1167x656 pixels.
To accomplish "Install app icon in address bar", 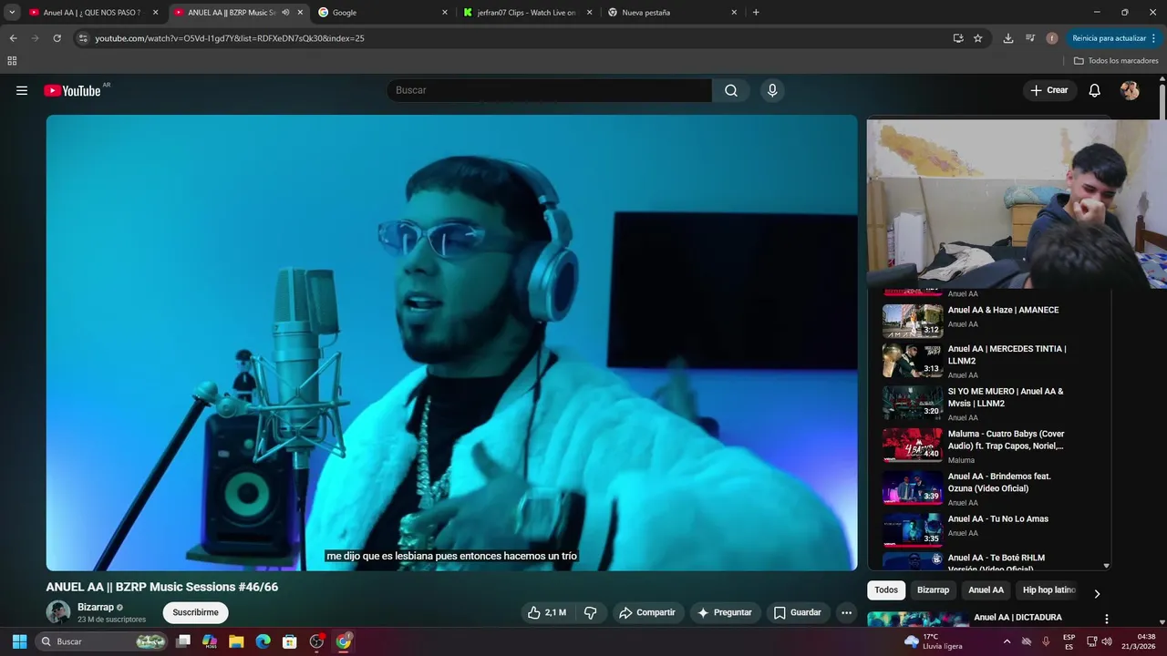I will [x=958, y=38].
